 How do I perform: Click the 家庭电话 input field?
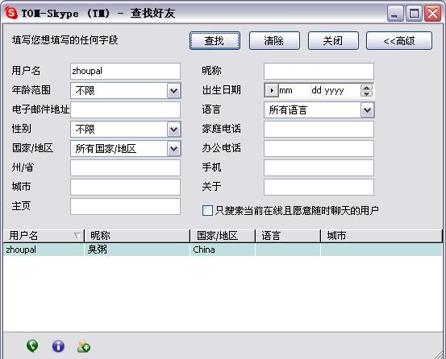(x=319, y=129)
